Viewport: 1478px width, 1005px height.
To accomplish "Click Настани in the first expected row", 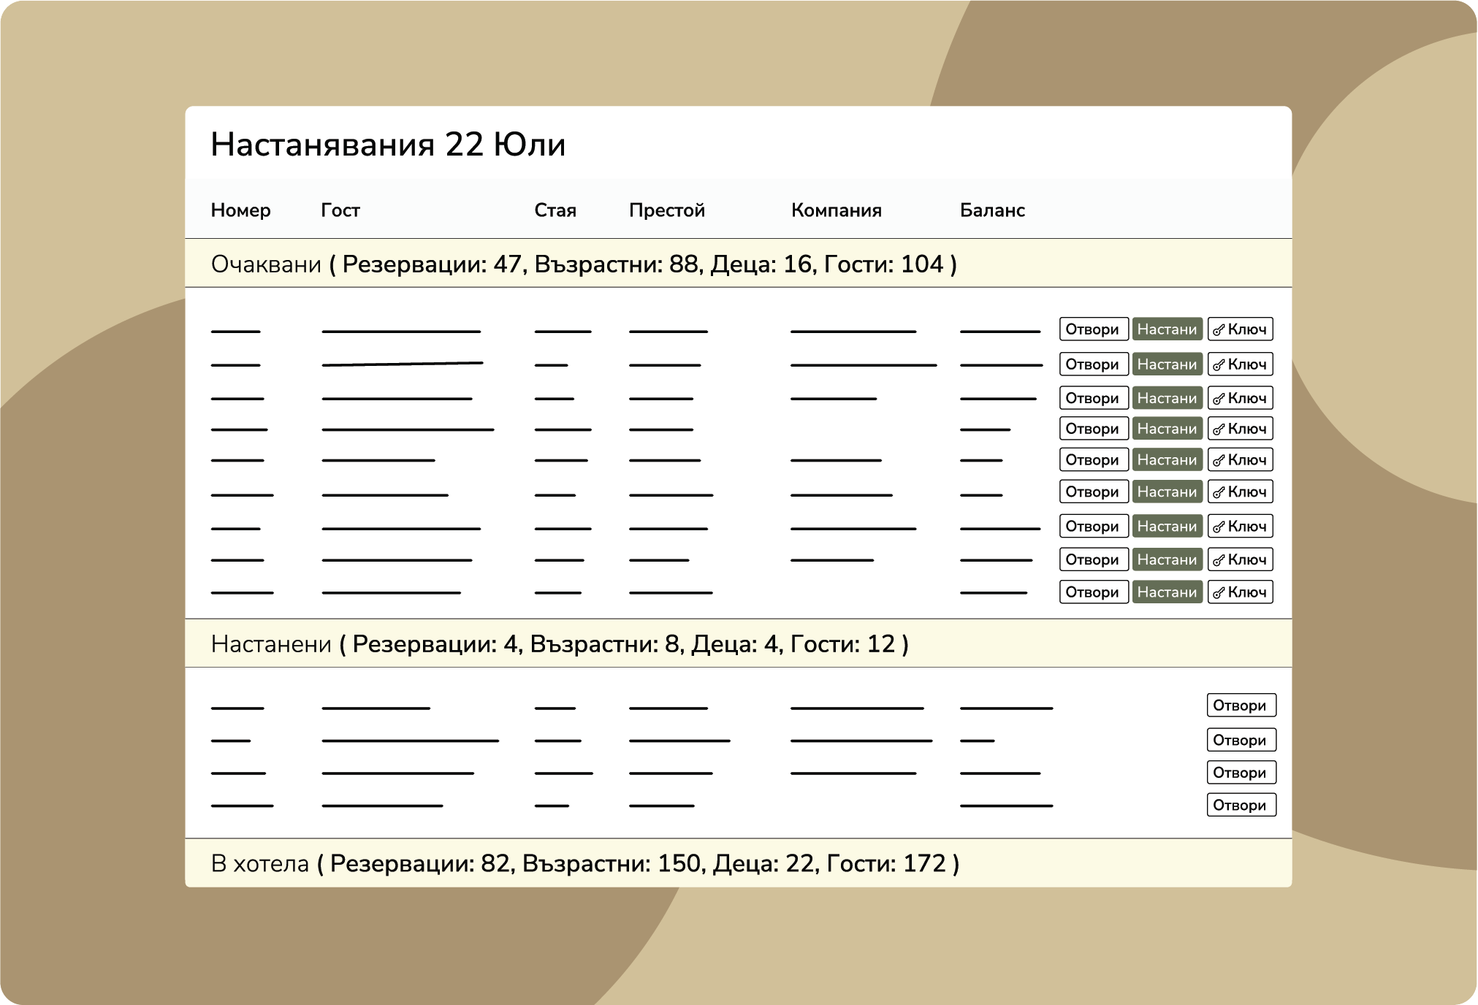I will point(1167,329).
